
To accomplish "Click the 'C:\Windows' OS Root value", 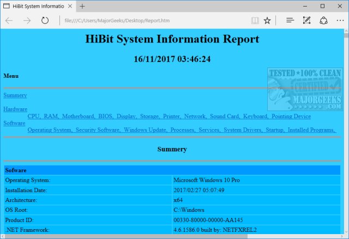I will tap(189, 210).
